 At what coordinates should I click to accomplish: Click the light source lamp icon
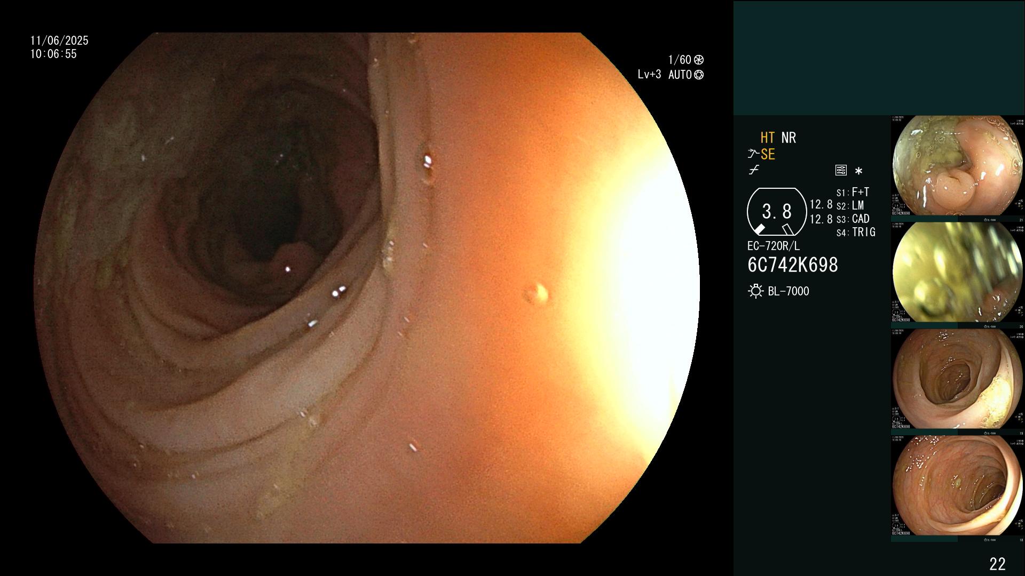click(x=755, y=291)
